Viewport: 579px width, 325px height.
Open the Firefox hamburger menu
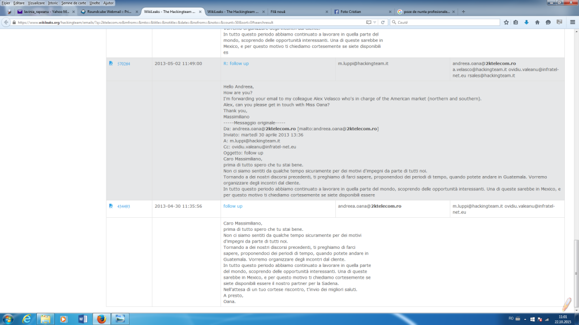click(573, 22)
